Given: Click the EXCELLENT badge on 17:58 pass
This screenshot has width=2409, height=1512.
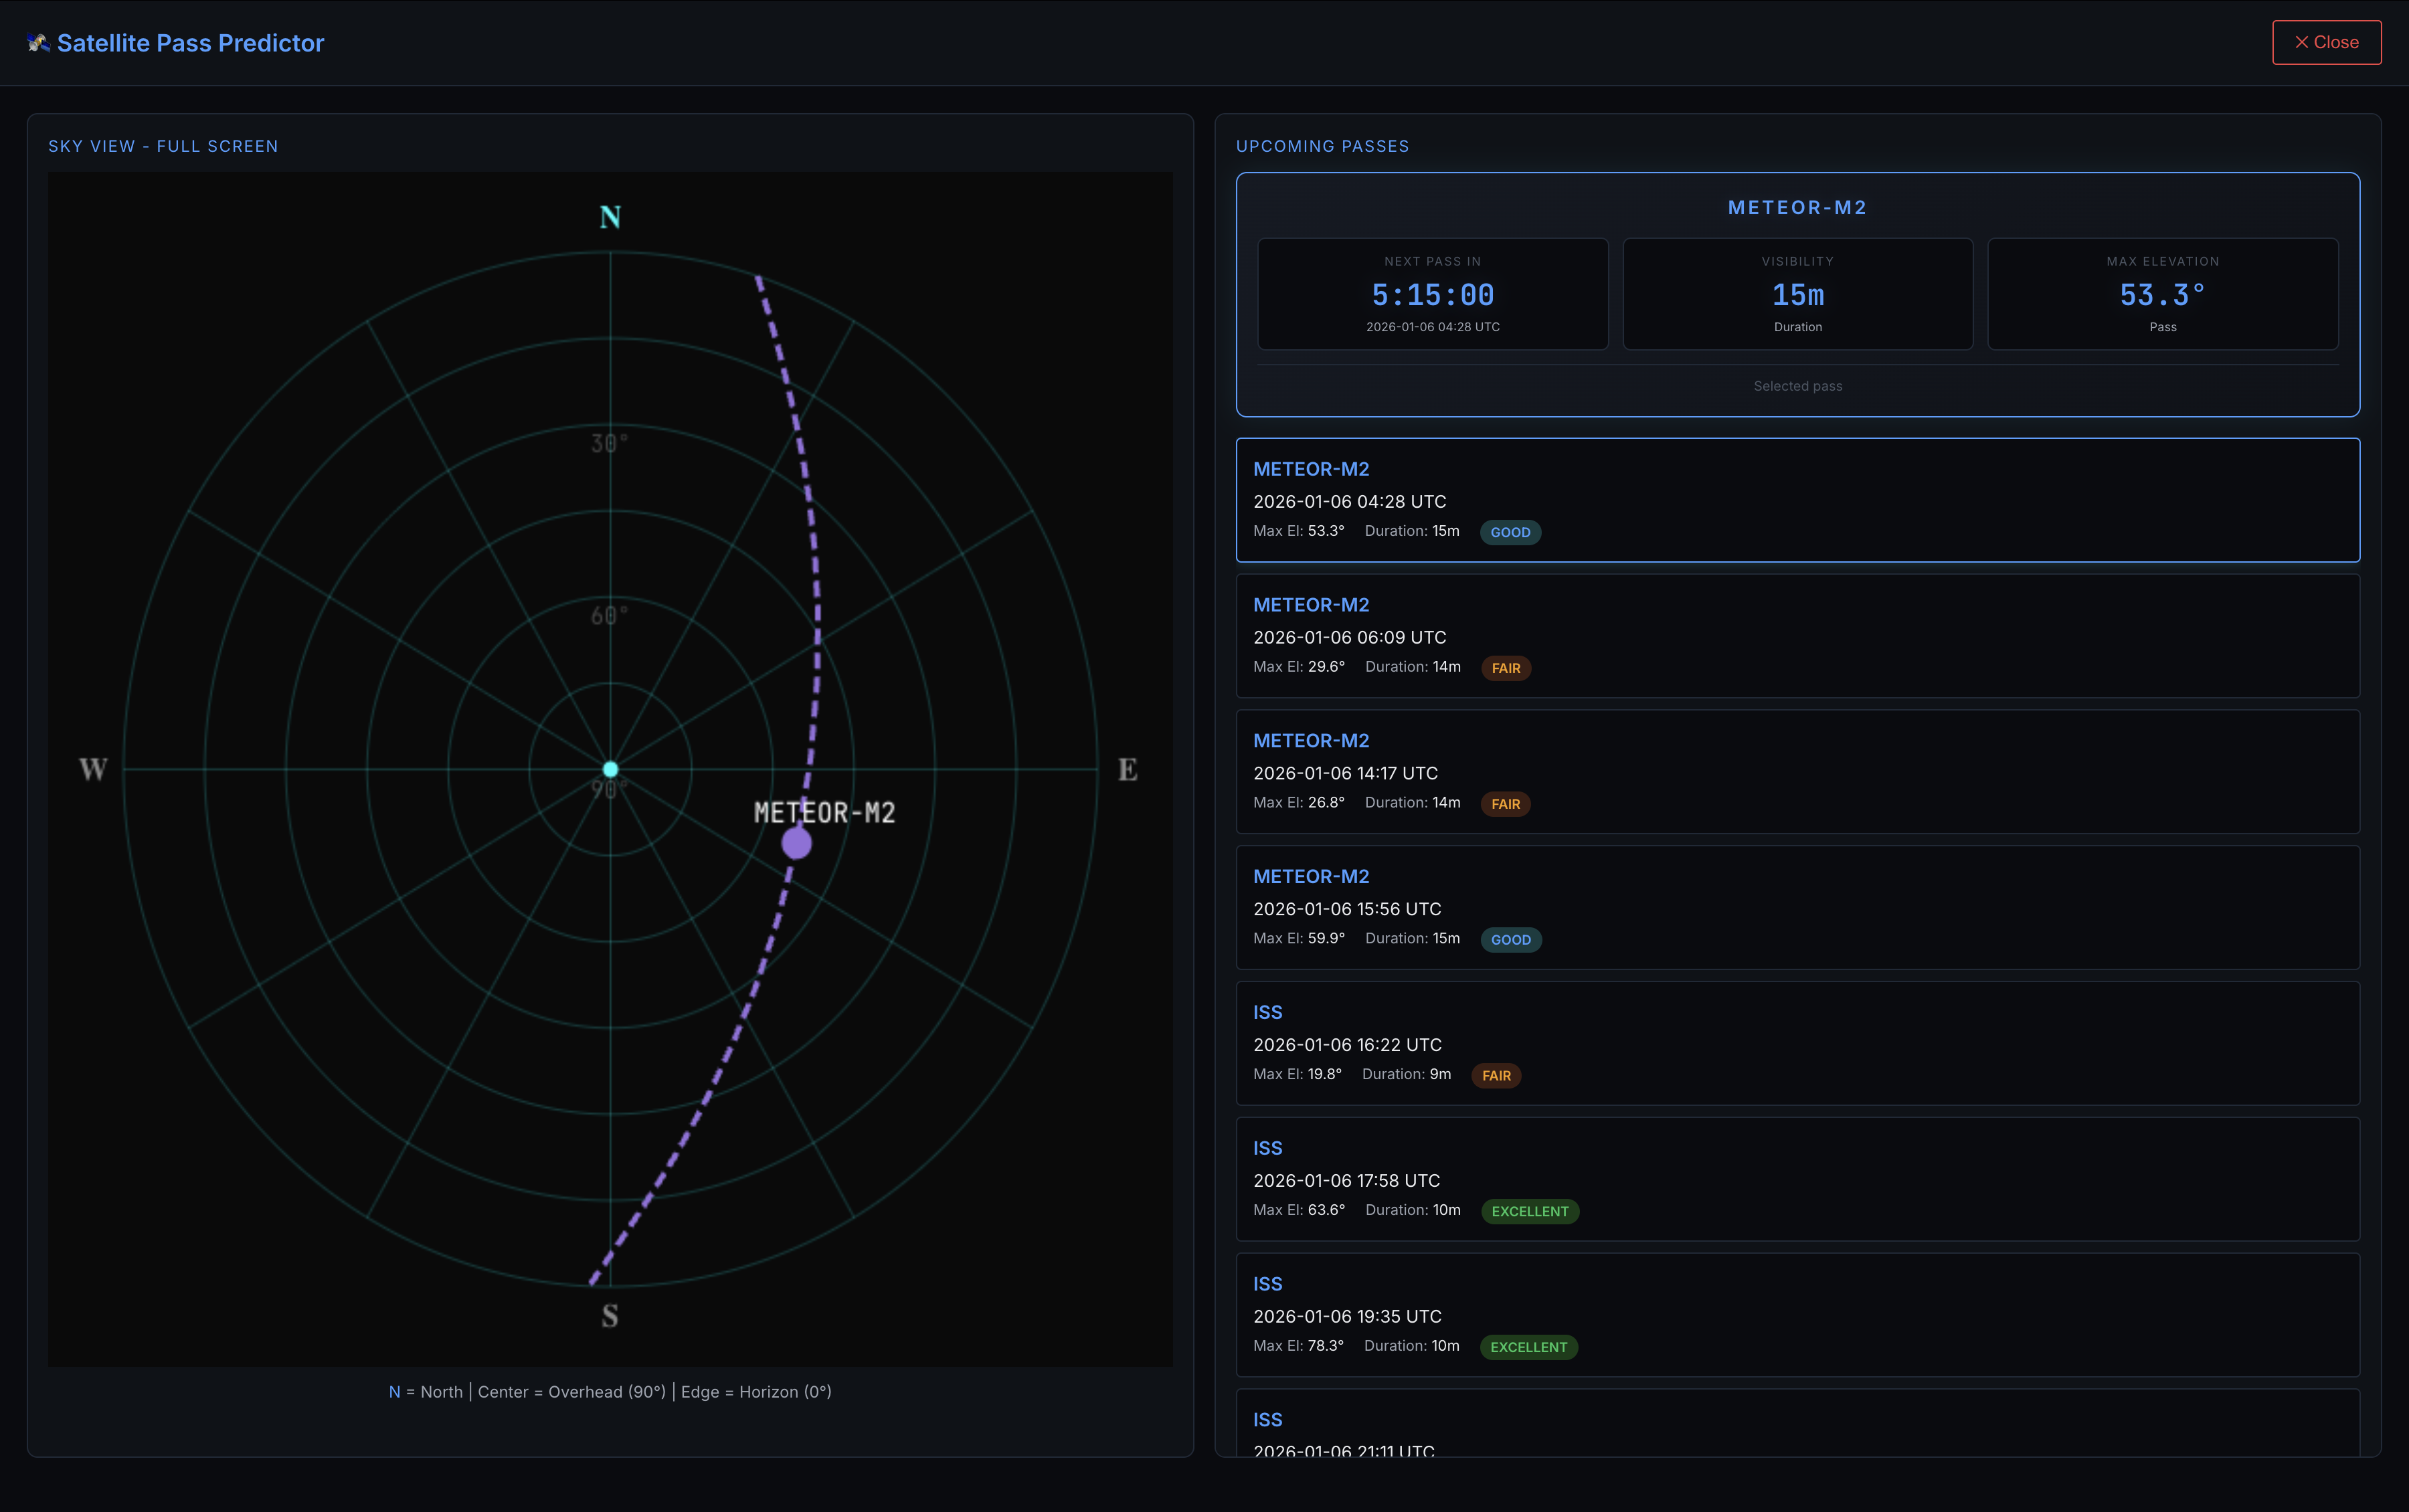Looking at the screenshot, I should tap(1529, 1211).
